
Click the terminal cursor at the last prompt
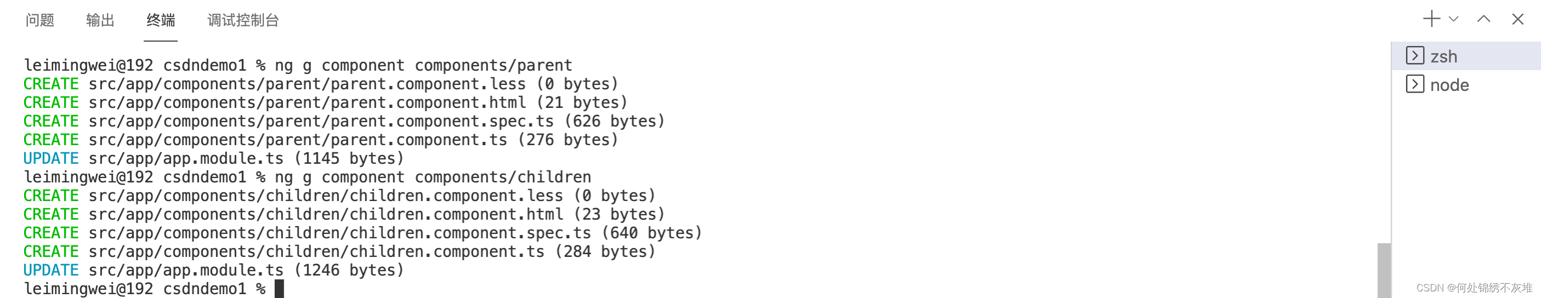click(279, 289)
